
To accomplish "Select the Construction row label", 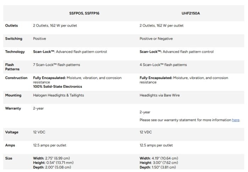I will click(16, 78).
